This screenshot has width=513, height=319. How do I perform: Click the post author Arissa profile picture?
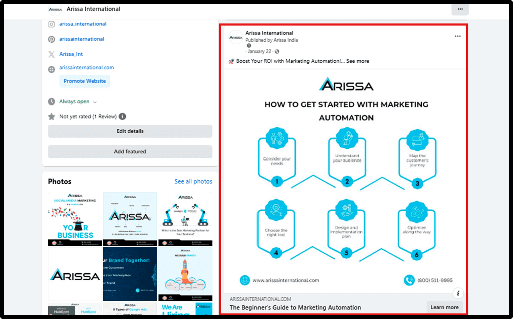(235, 37)
